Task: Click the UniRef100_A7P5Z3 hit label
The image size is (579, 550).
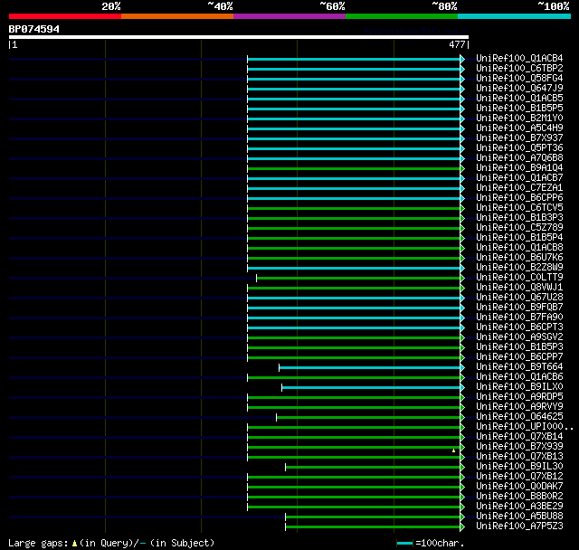Action: tap(519, 526)
